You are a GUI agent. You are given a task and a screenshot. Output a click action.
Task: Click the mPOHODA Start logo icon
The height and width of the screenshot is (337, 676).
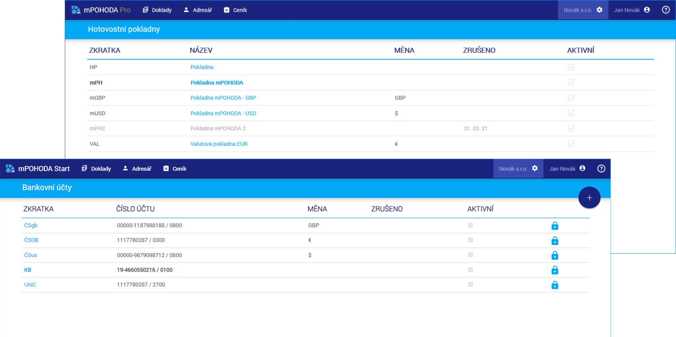[x=10, y=168]
